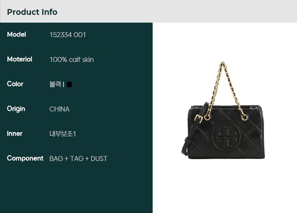297x213 pixels.
Task: Select the 100% calf skin text
Action: 72,59
